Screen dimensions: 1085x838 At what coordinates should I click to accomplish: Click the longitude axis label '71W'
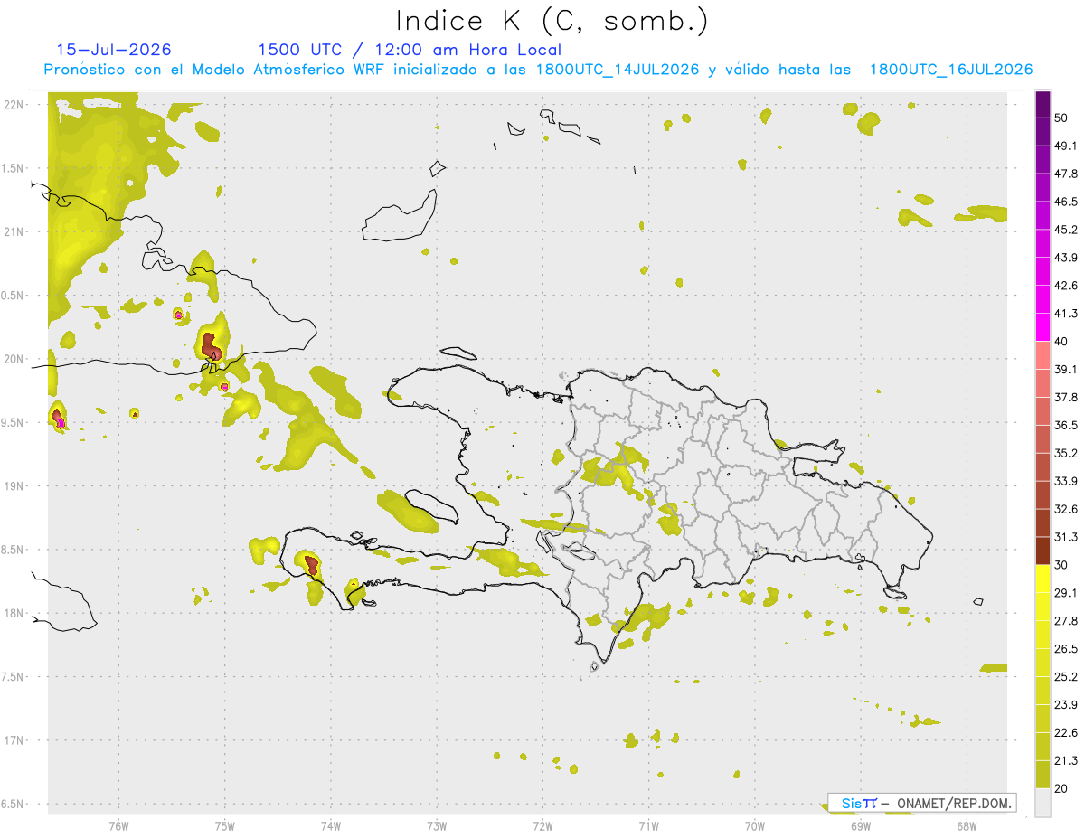[x=648, y=825]
